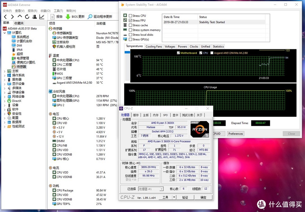Expand the 服务器 tree node

click(5, 80)
